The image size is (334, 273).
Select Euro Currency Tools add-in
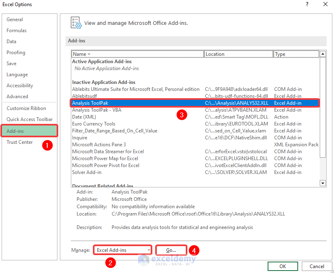(196, 124)
